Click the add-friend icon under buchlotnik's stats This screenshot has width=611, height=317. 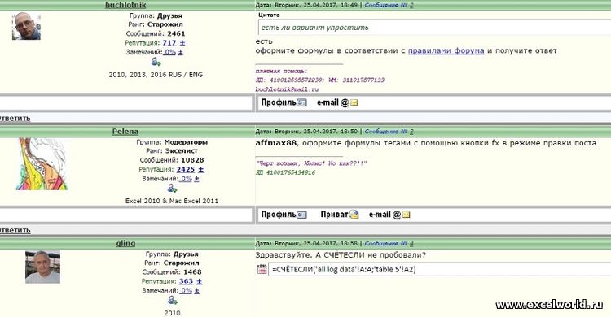(156, 62)
